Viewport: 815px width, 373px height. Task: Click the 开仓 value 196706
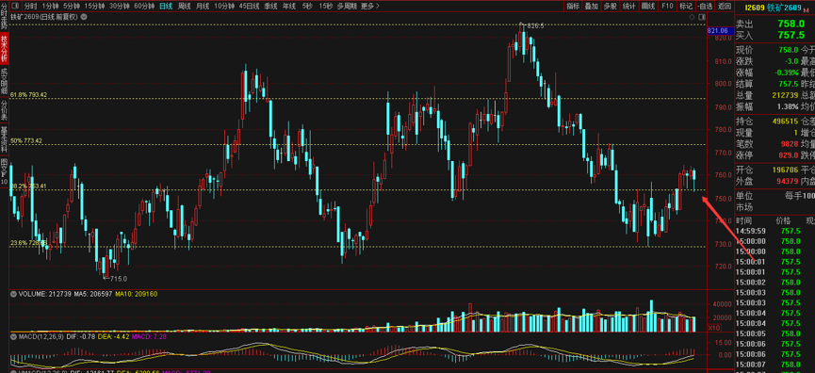787,170
